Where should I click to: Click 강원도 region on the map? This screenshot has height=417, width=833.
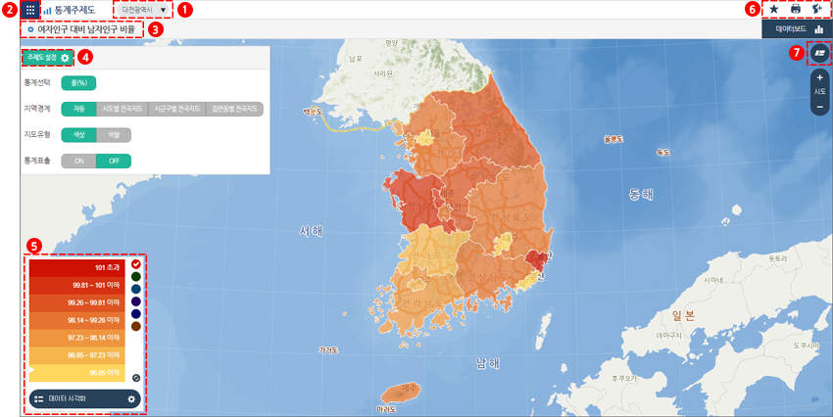coord(489,132)
